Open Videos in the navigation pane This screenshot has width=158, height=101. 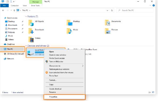(9, 39)
